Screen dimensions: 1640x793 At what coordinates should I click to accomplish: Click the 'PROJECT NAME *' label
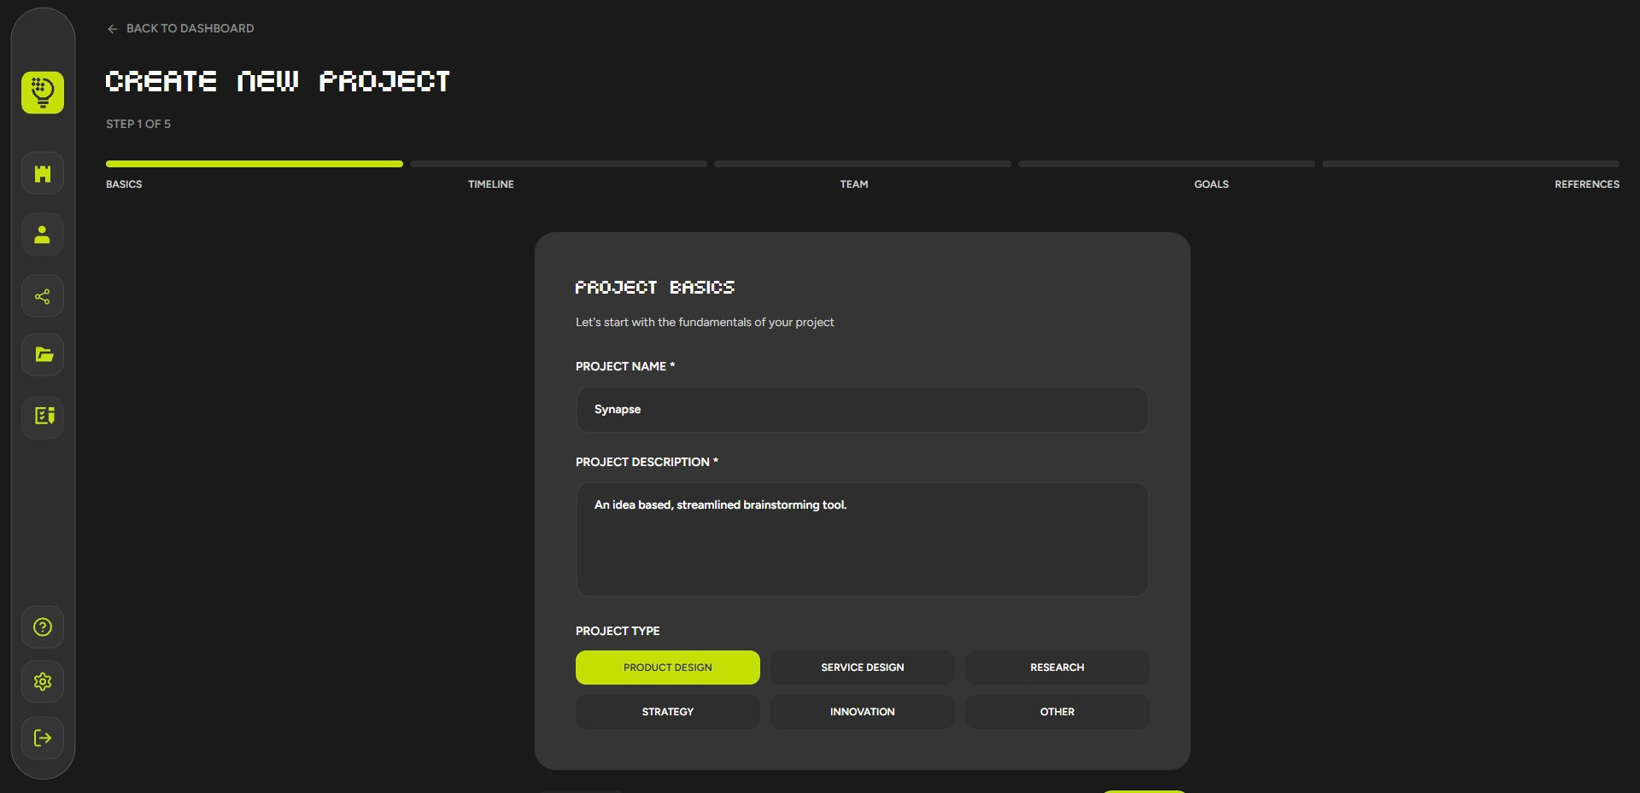tap(625, 366)
